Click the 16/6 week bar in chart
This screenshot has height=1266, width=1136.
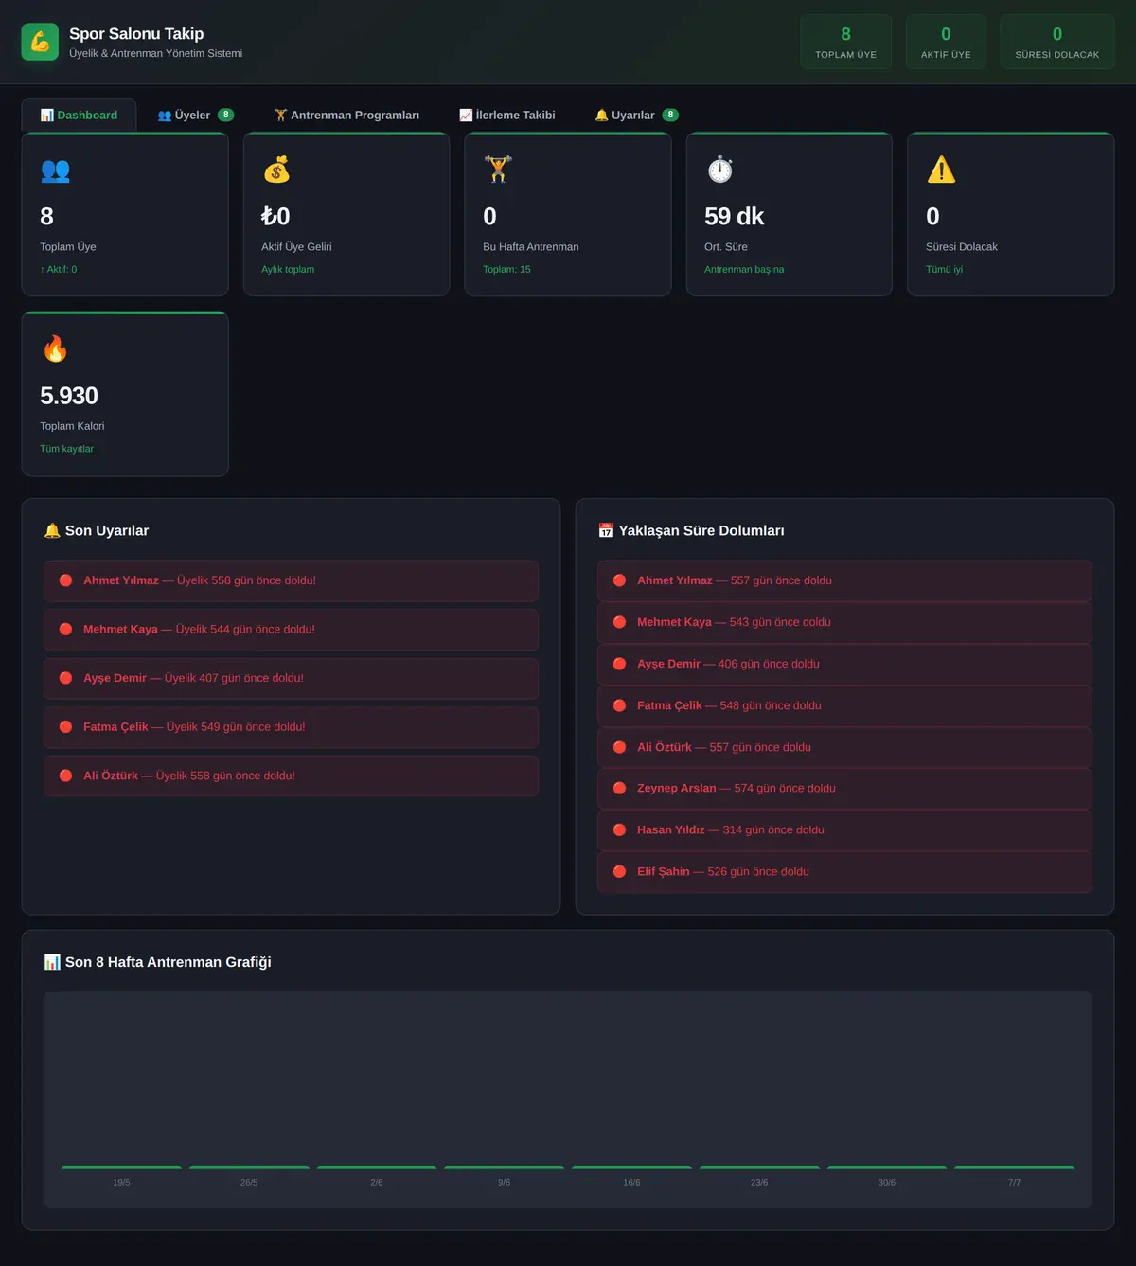(x=631, y=1168)
